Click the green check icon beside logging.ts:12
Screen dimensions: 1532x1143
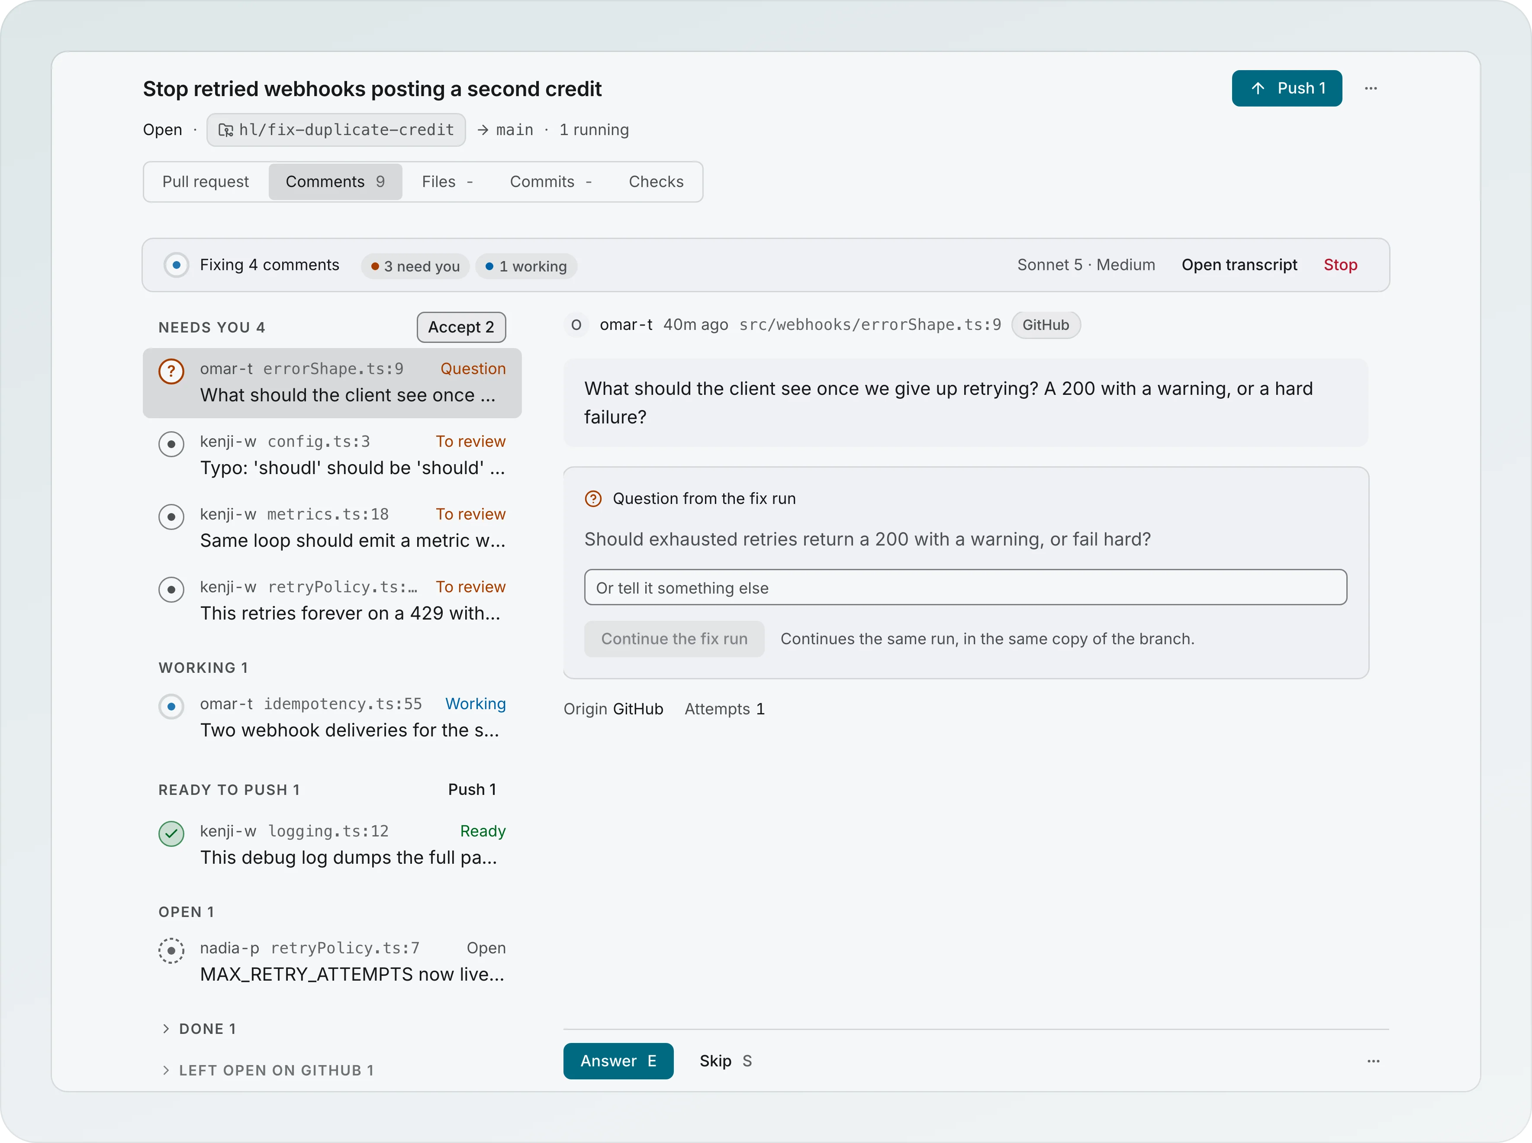pyautogui.click(x=171, y=834)
